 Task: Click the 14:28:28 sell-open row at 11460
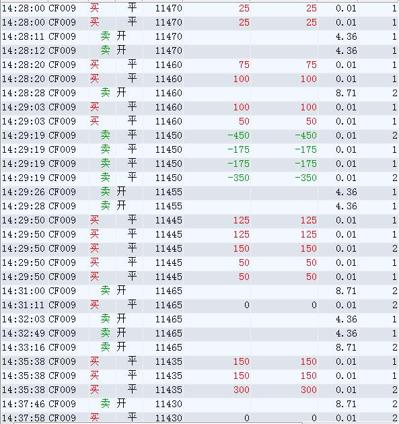(x=199, y=93)
